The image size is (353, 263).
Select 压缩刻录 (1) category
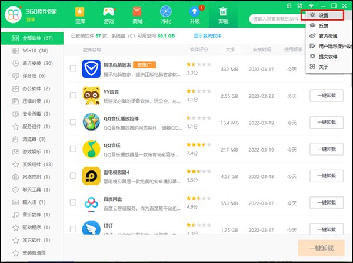tap(32, 101)
